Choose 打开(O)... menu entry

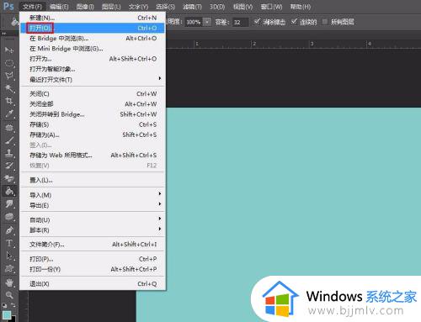click(93, 28)
